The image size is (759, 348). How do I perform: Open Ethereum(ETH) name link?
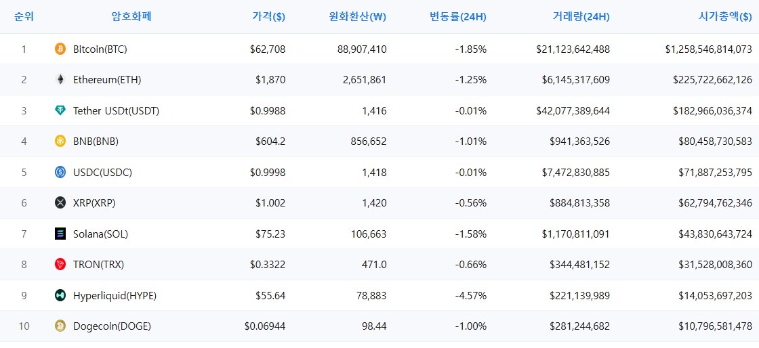pos(107,80)
